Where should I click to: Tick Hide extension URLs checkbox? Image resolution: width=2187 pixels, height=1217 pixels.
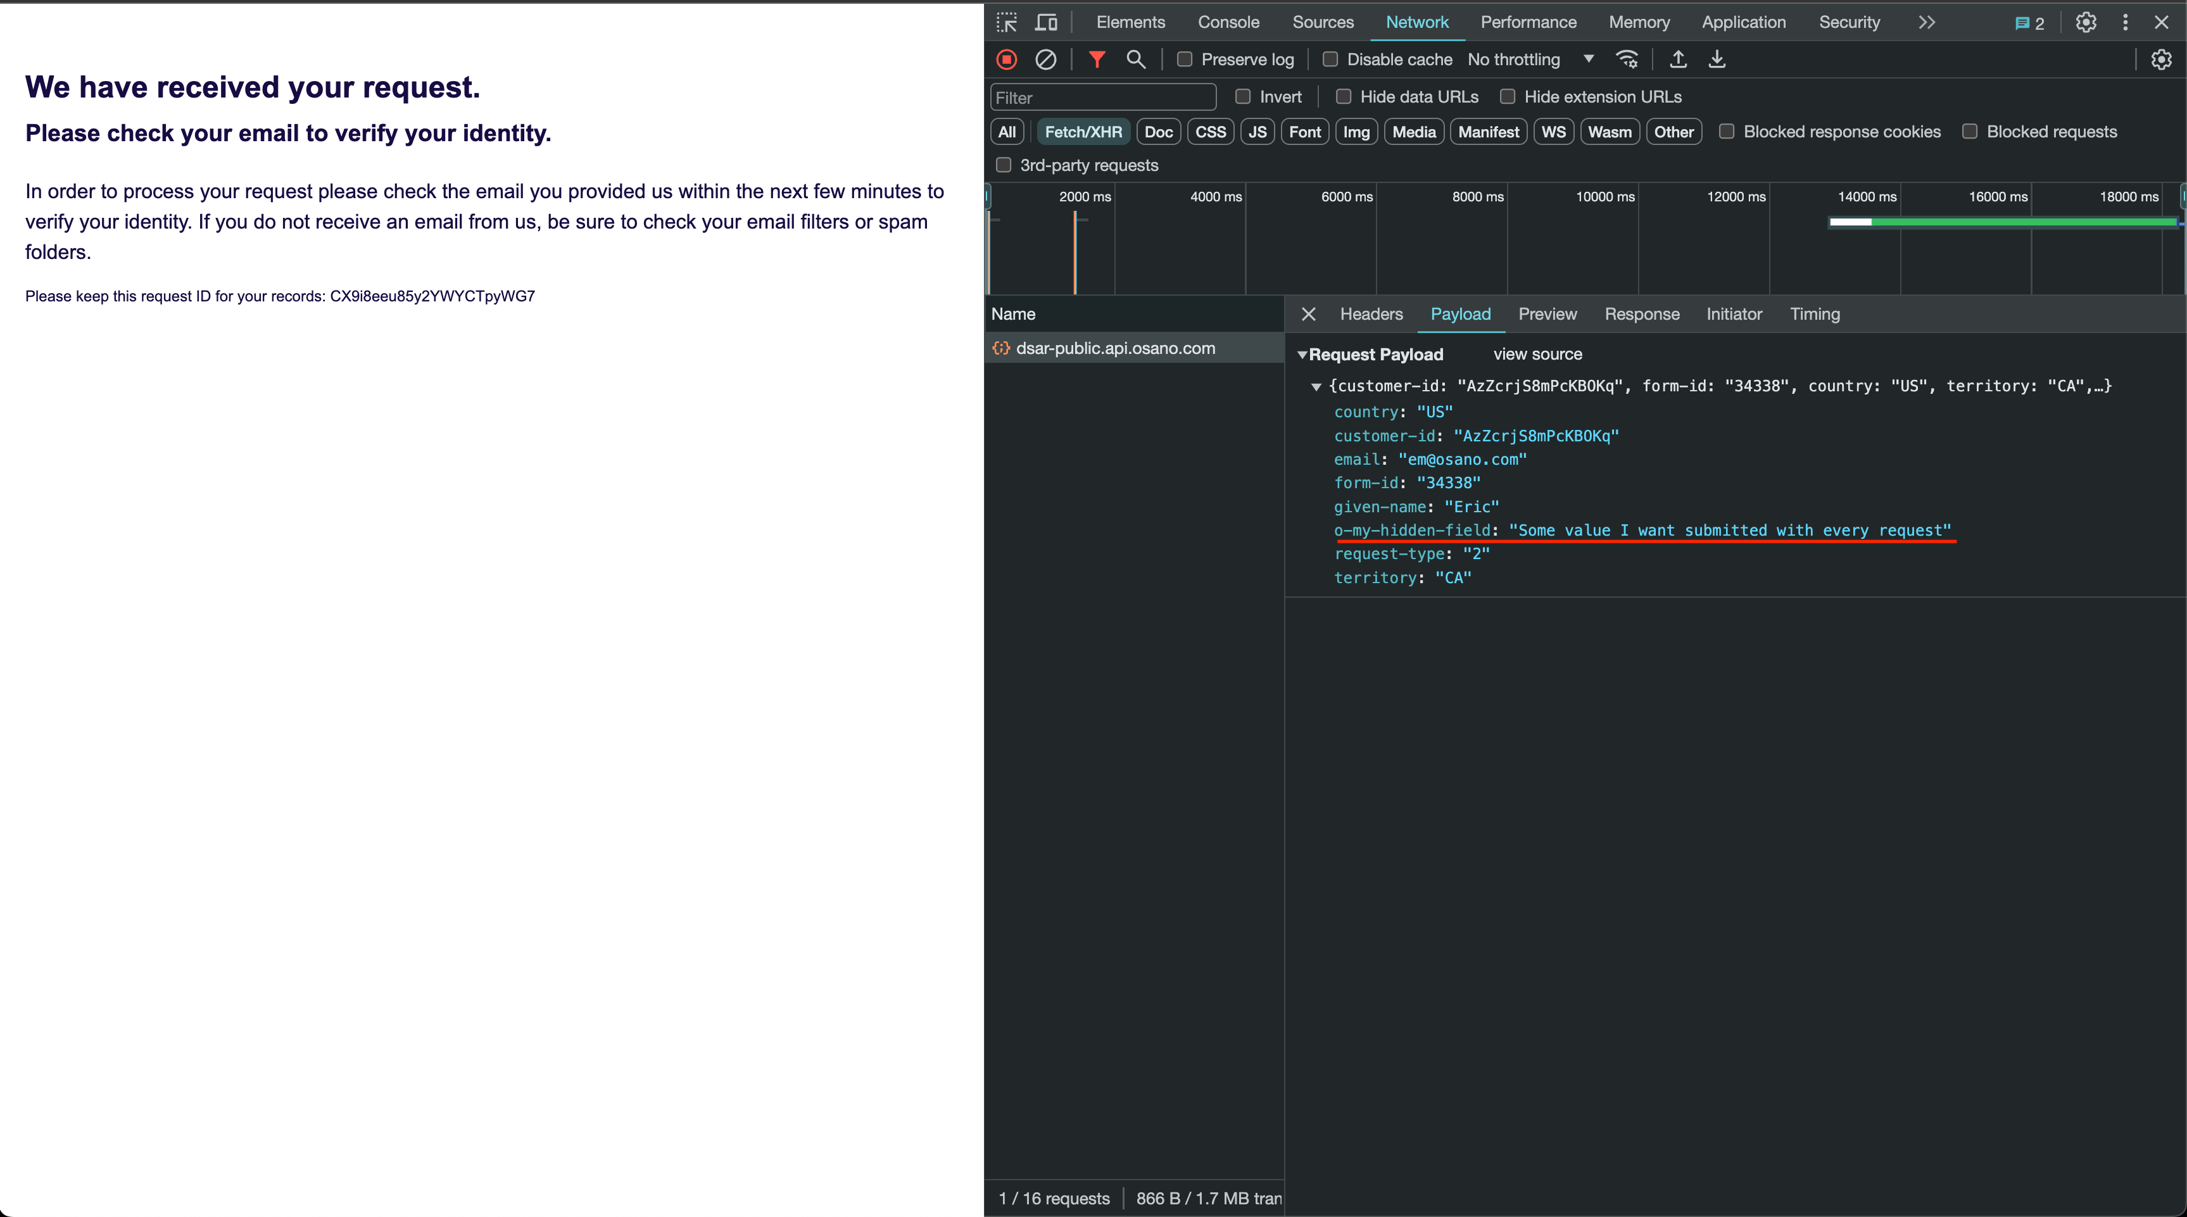click(1508, 97)
